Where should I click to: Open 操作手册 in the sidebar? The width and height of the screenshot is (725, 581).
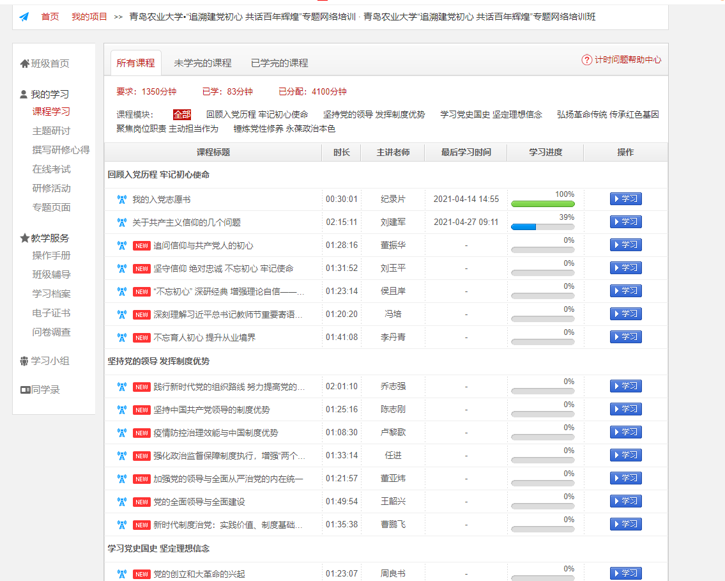[x=51, y=255]
